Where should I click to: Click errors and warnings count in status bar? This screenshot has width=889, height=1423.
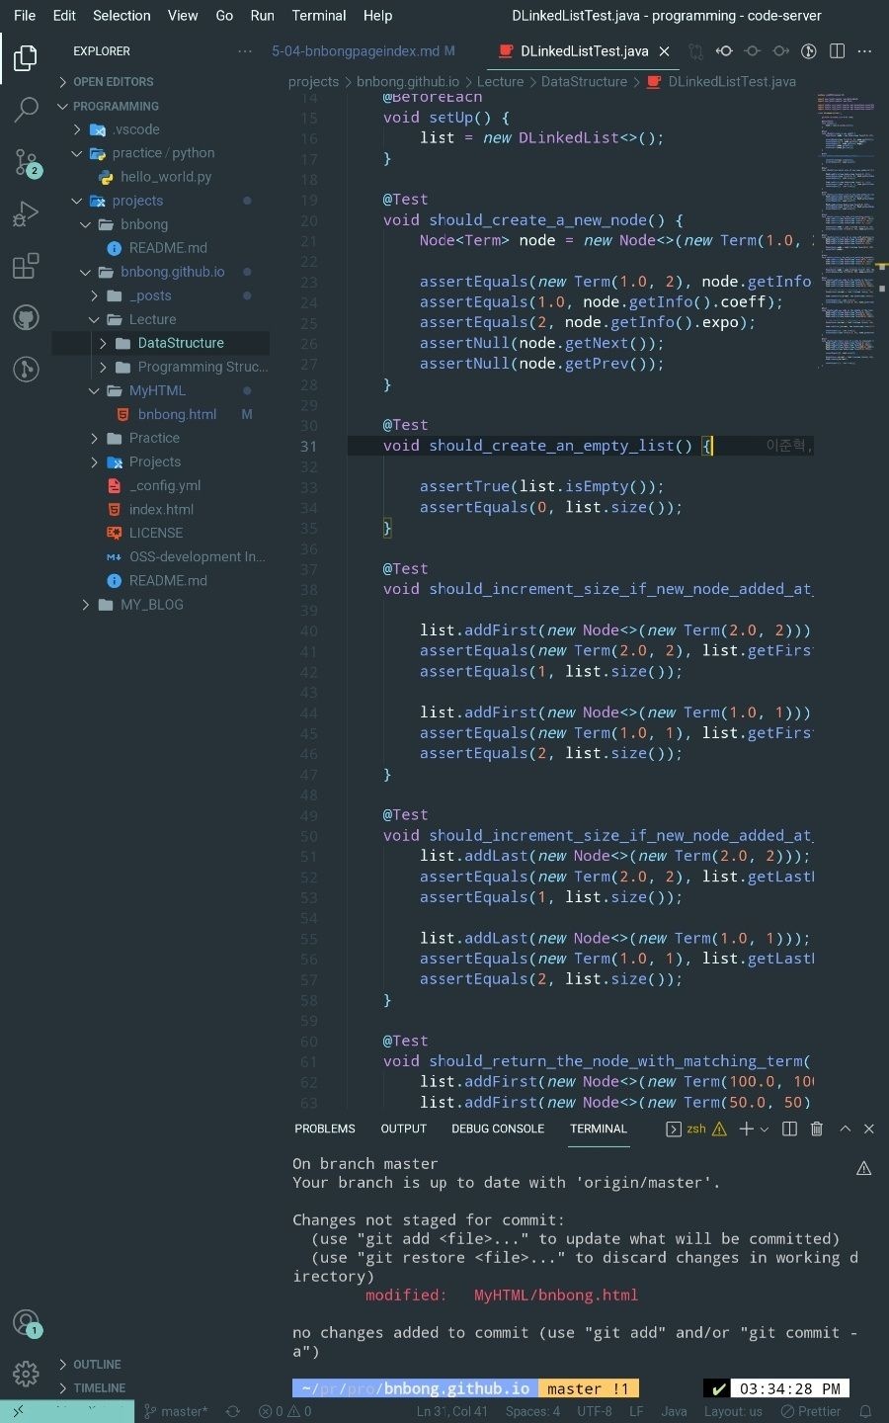click(284, 1412)
